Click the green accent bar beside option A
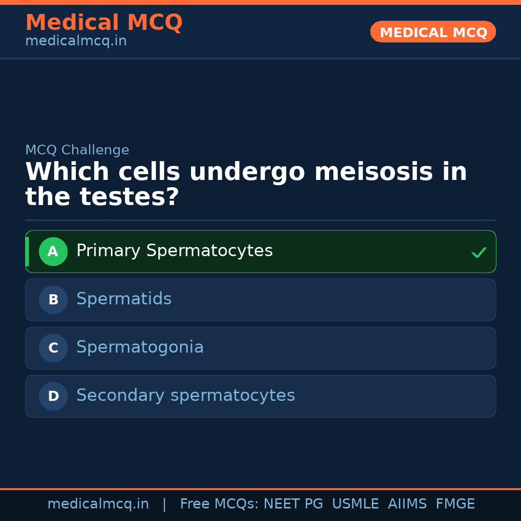The image size is (521, 521). coord(27,251)
